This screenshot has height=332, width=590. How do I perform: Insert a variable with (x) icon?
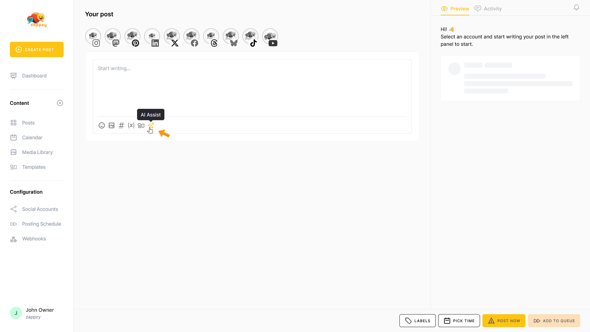coord(131,125)
